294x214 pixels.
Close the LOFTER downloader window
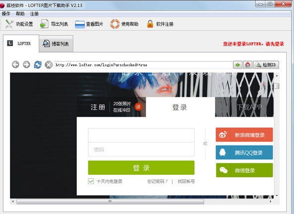[283, 4]
